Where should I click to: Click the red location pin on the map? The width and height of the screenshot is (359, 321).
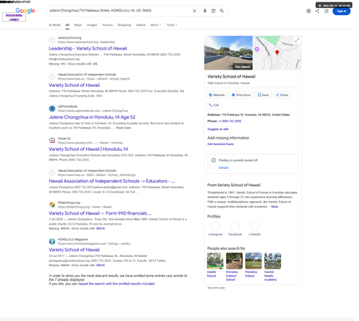pyautogui.click(x=277, y=52)
